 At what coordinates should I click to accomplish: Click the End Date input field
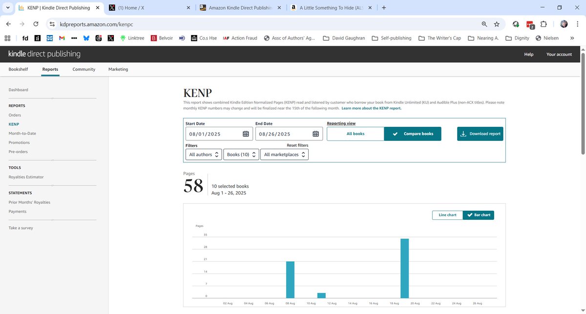tap(288, 134)
